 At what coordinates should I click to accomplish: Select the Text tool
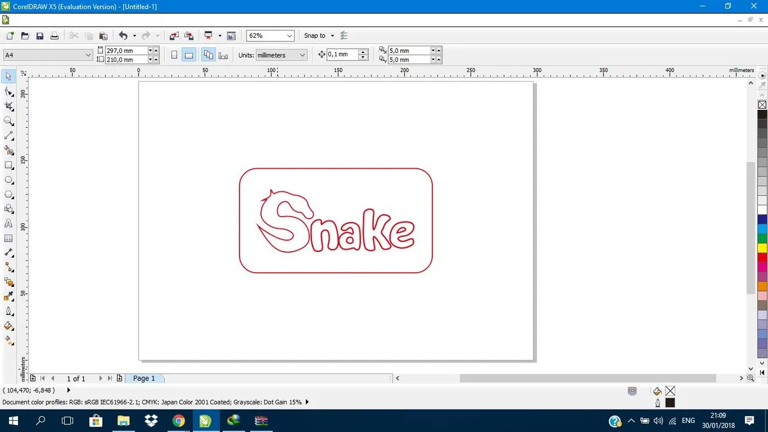(x=8, y=223)
